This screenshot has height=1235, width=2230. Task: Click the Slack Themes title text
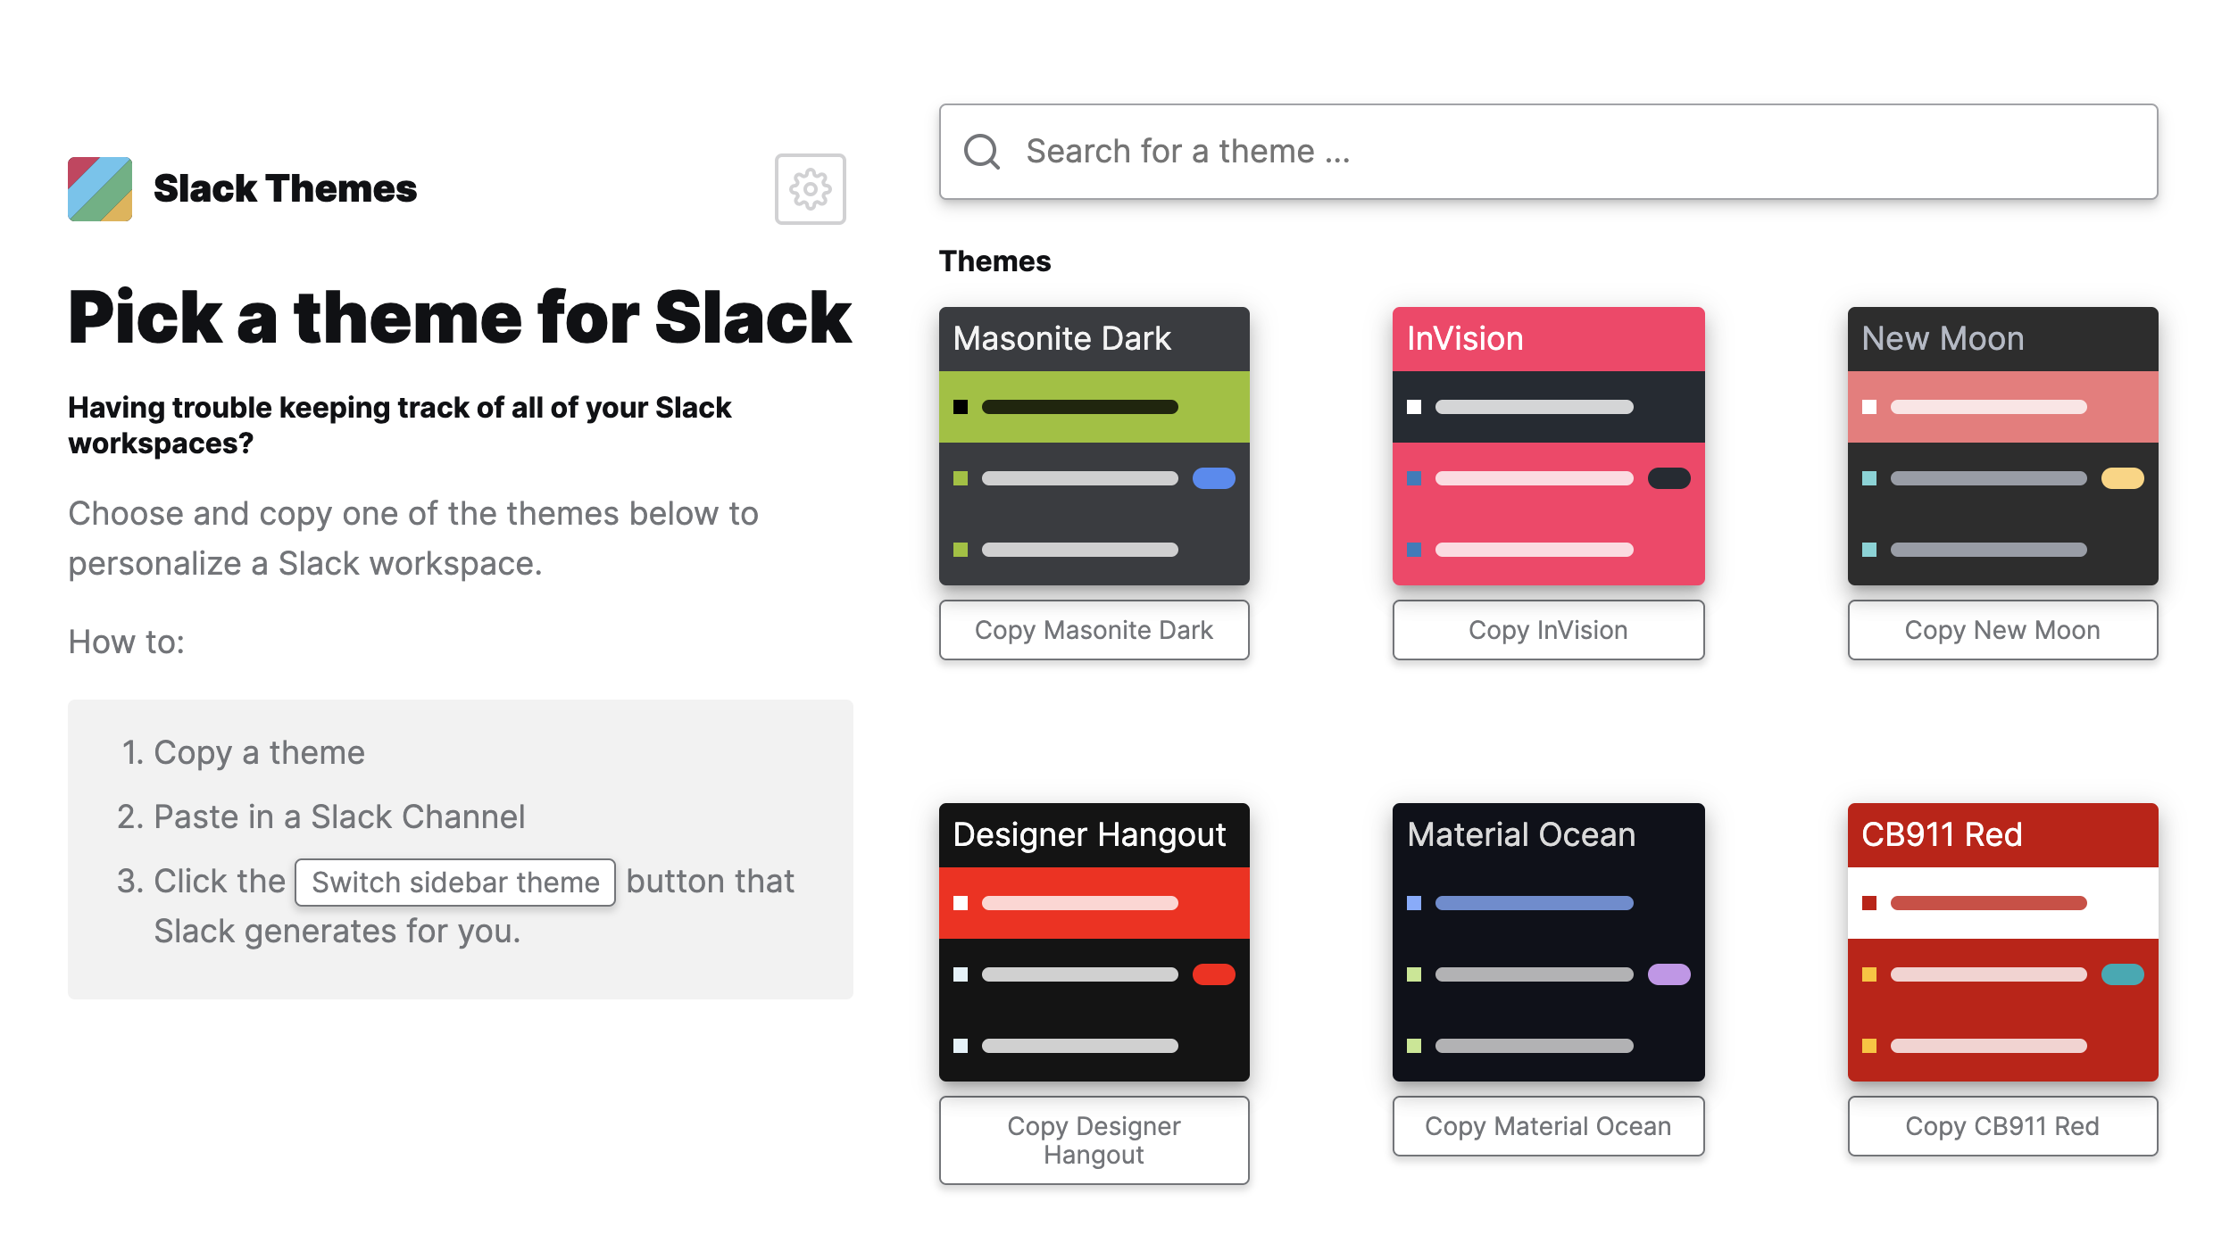pos(285,189)
